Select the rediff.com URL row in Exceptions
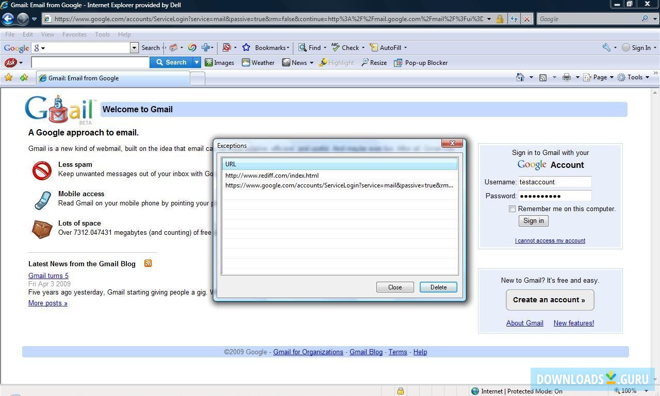 340,175
